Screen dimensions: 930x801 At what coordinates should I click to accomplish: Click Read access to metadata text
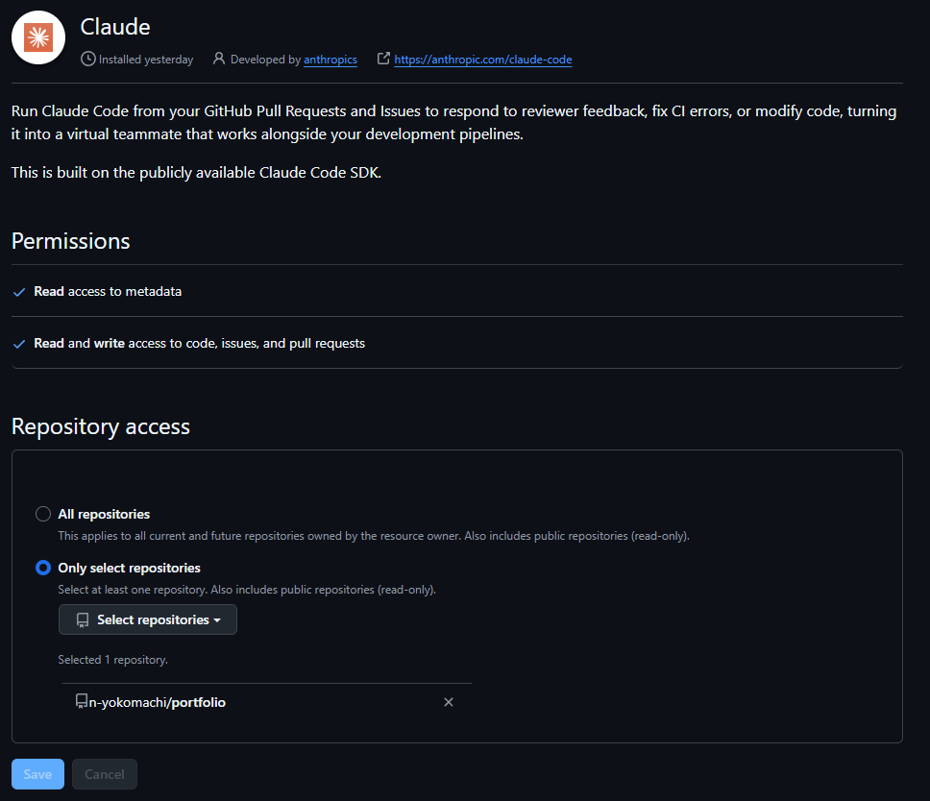tap(108, 291)
